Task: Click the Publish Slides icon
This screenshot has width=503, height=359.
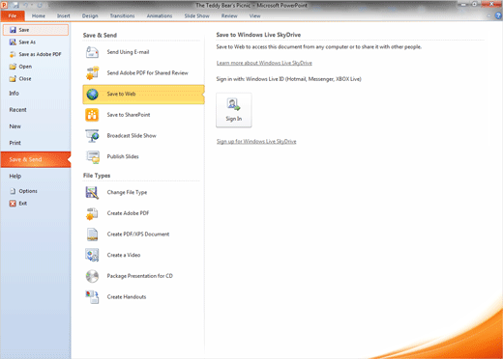Action: click(93, 157)
